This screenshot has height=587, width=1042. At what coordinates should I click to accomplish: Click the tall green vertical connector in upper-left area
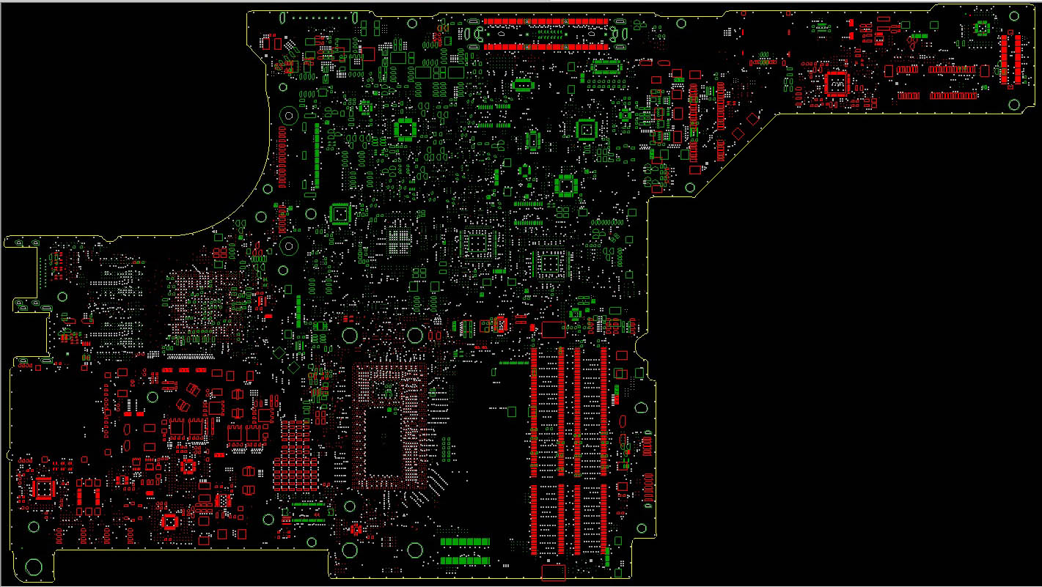(x=317, y=155)
